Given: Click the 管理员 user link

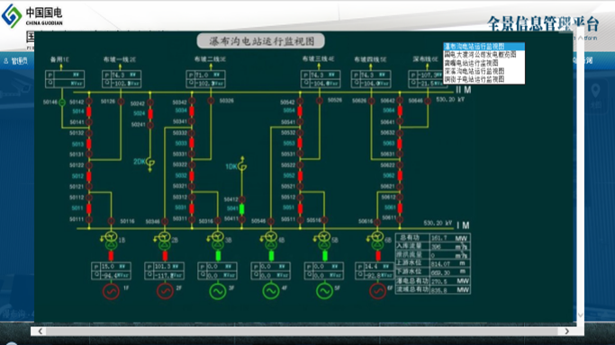Looking at the screenshot, I should (x=15, y=61).
